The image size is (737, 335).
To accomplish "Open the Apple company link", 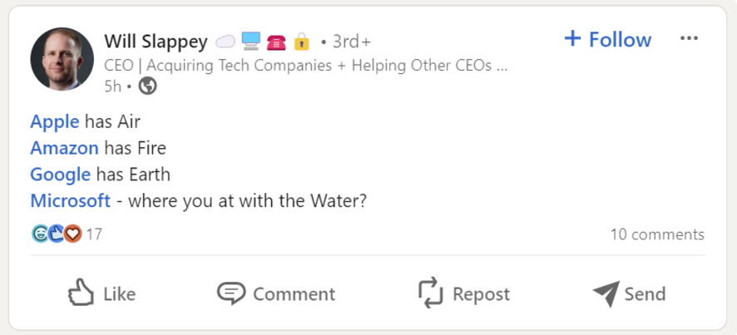I will point(54,122).
